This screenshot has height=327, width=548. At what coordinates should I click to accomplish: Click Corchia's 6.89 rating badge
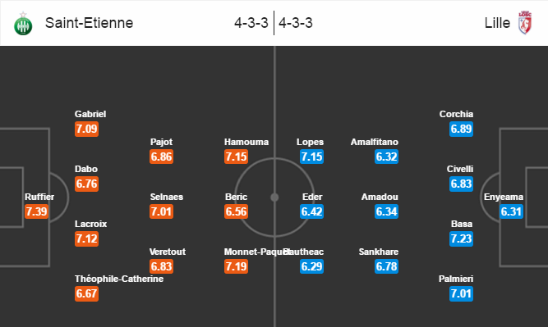coord(462,129)
